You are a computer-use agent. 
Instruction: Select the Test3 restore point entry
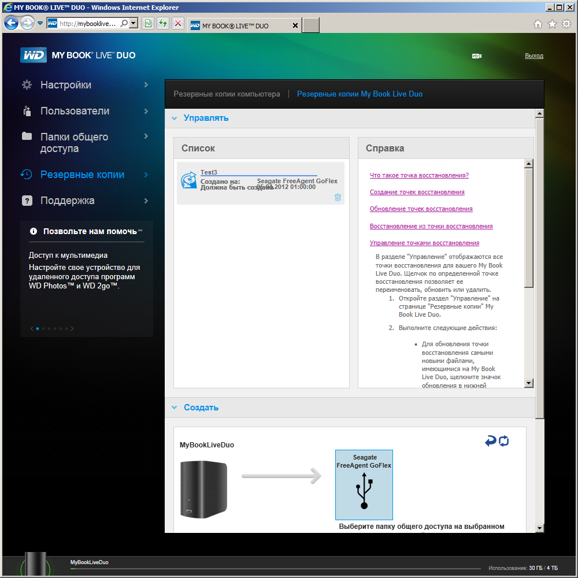click(261, 183)
